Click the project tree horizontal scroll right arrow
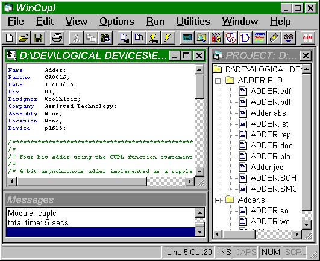Viewport: 320px width, 261px height. pos(297,234)
